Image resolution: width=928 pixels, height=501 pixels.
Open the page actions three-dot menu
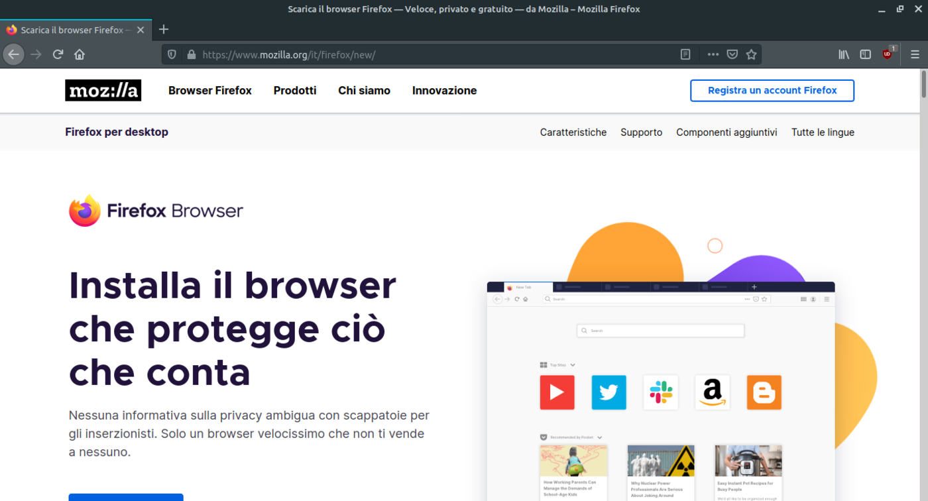(713, 54)
